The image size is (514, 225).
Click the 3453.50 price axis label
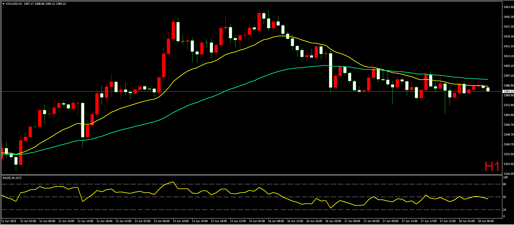tap(508, 7)
